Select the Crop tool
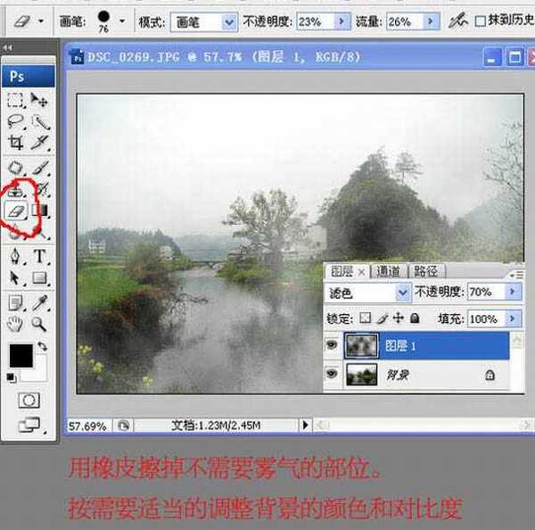 pos(15,142)
